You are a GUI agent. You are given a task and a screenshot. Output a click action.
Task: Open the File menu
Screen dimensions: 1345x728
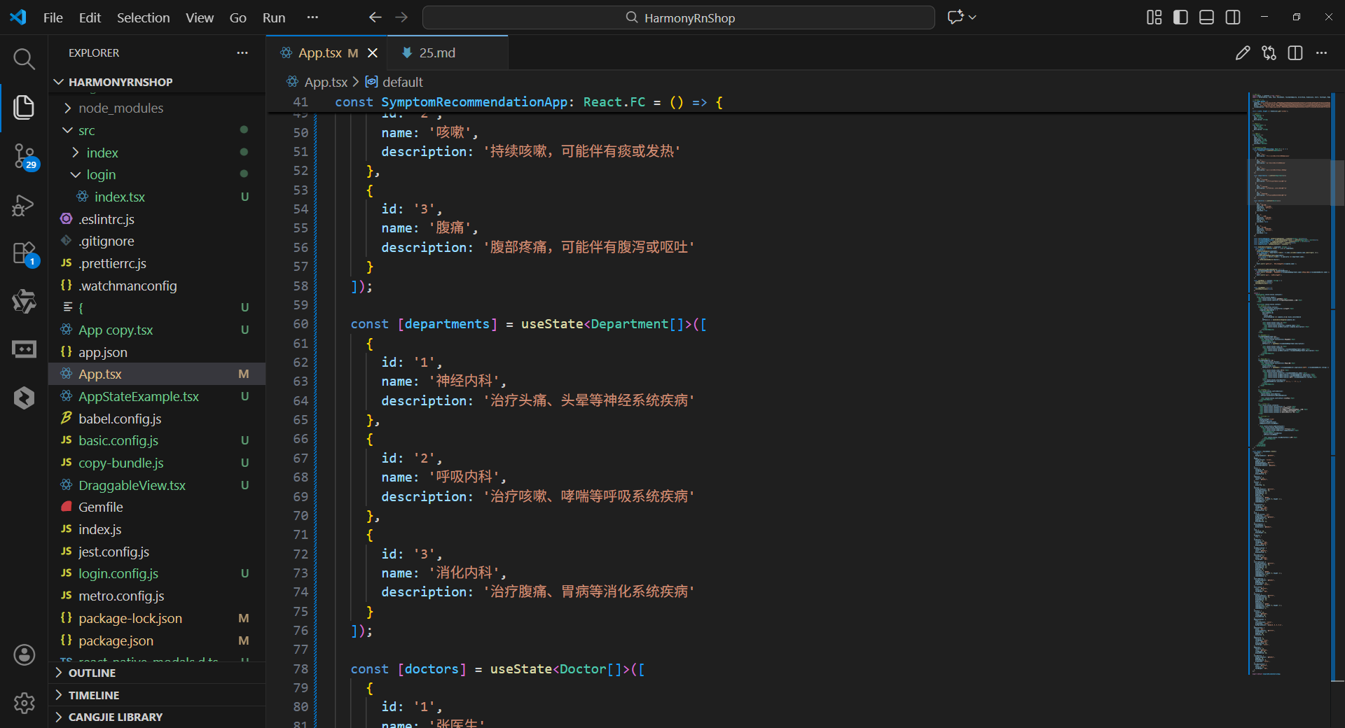53,17
